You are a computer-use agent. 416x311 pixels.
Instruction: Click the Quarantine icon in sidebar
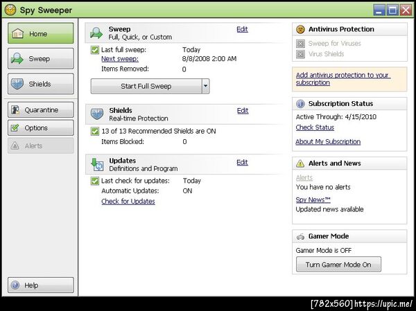click(15, 109)
